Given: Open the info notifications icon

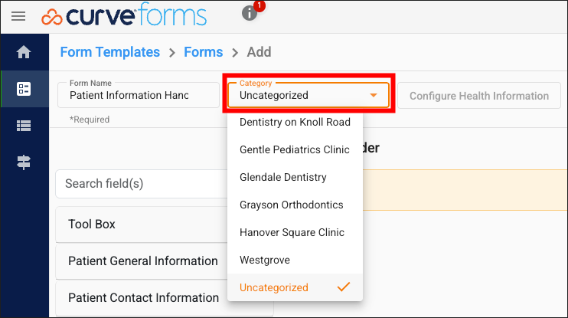Looking at the screenshot, I should tap(250, 14).
